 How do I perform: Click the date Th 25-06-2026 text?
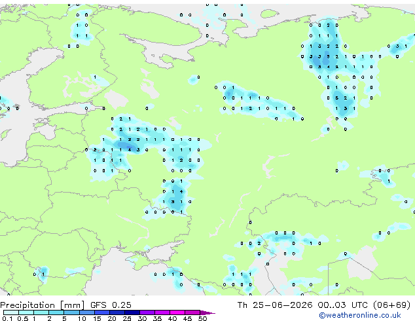[275, 305]
